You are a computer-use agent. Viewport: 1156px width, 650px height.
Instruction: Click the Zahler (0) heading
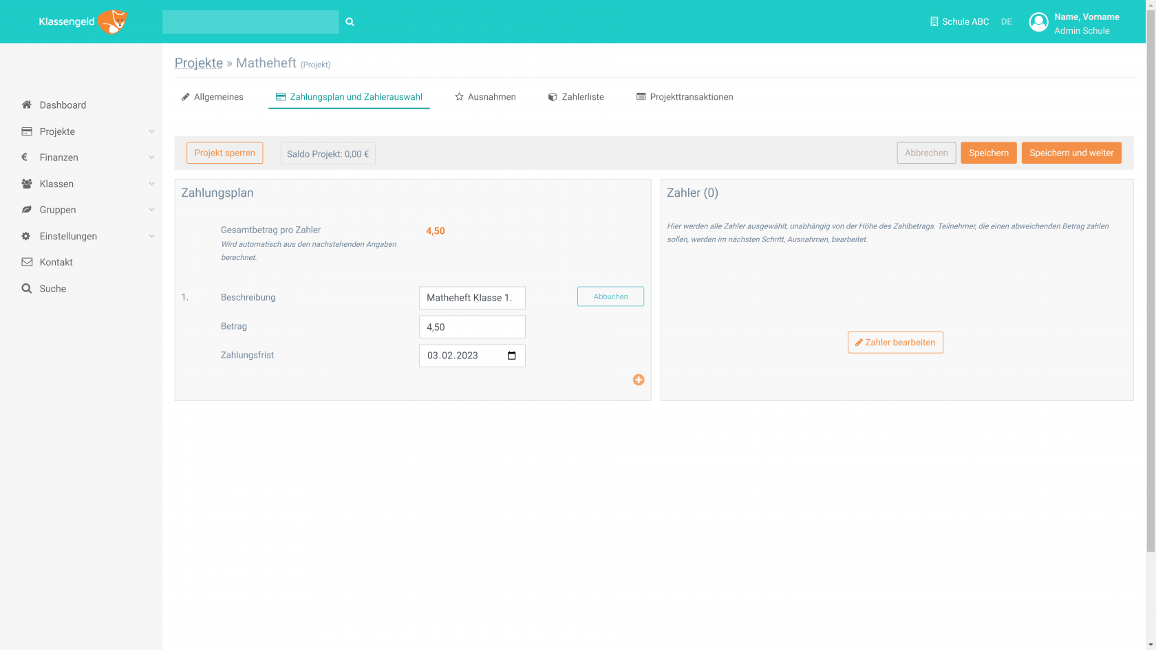692,193
